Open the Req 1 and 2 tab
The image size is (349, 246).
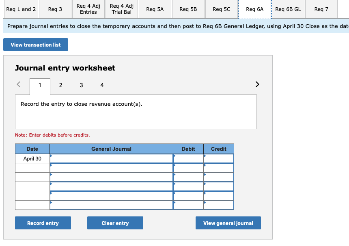[21, 9]
